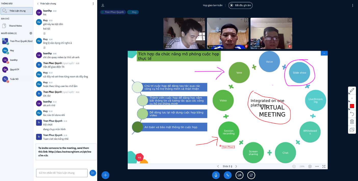The width and height of the screenshot is (358, 181).
Task: Open chat options three-dot menu
Action: [93, 4]
